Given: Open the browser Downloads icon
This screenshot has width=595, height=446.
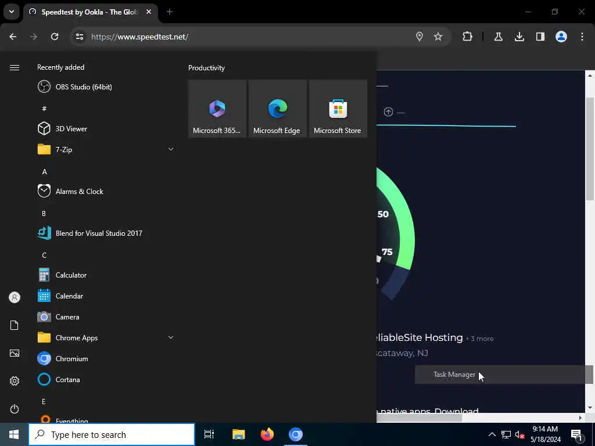Looking at the screenshot, I should click(x=519, y=37).
